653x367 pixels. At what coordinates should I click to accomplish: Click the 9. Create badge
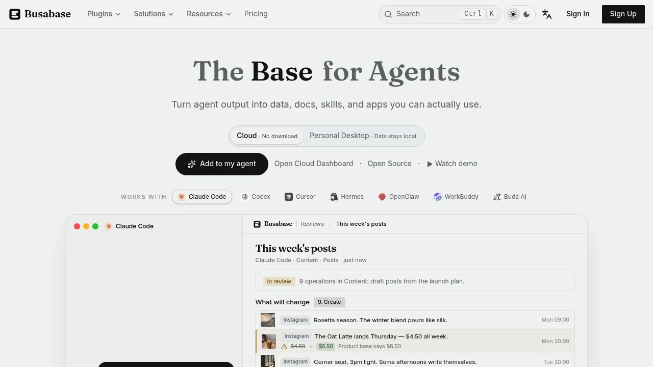coord(330,302)
